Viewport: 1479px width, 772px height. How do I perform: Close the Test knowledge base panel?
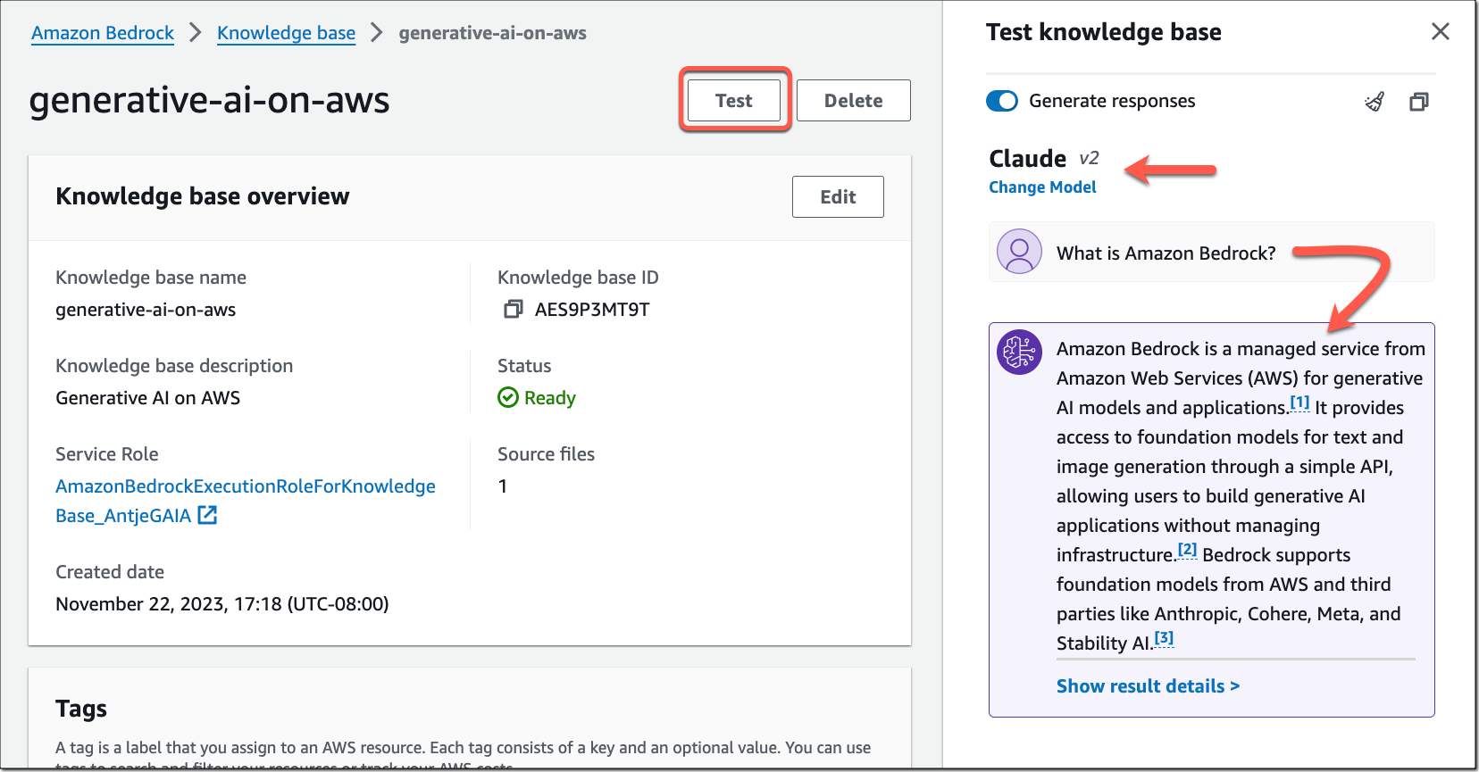click(x=1440, y=32)
